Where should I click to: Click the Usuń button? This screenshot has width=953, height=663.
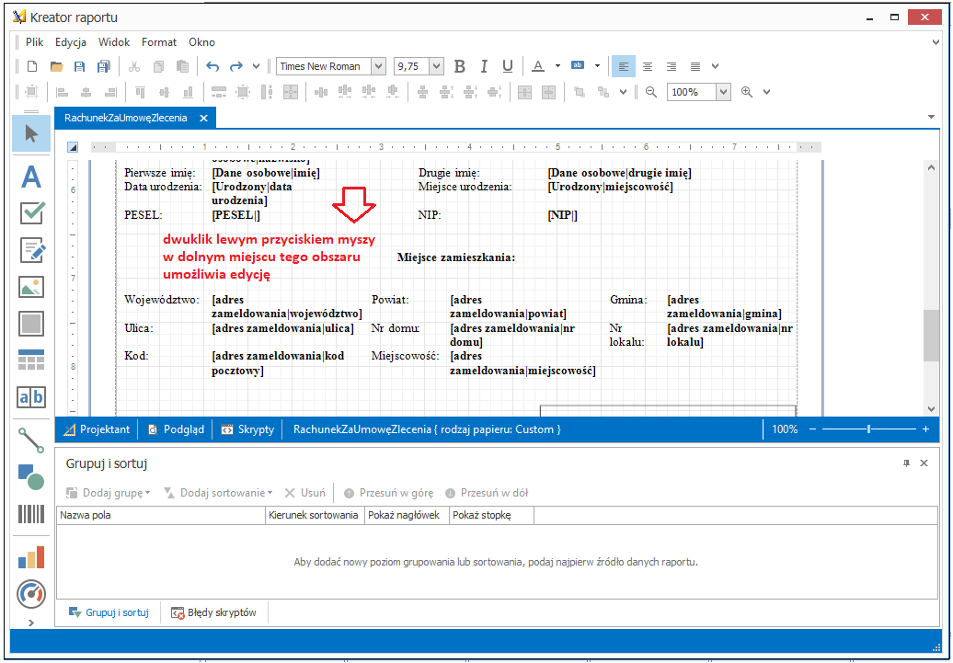click(305, 493)
